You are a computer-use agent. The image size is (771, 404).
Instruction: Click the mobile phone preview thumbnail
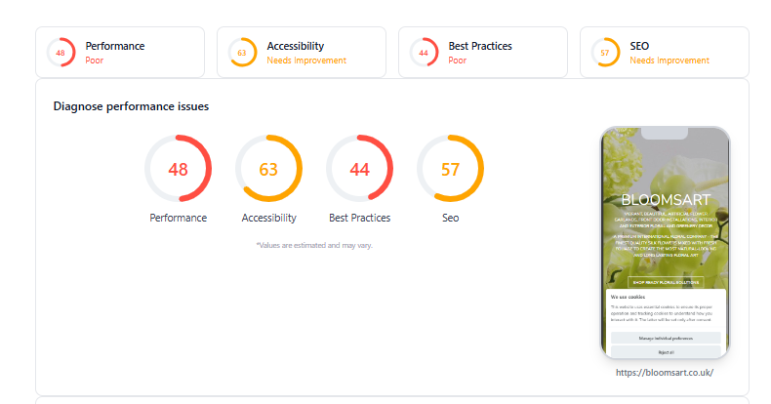[666, 242]
